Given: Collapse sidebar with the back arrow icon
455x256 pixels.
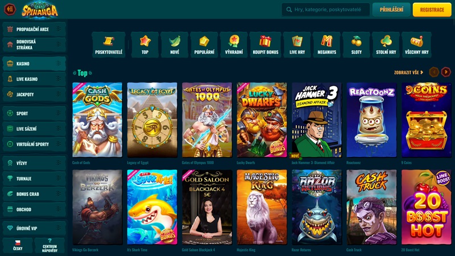Looking at the screenshot, I should (10, 9).
